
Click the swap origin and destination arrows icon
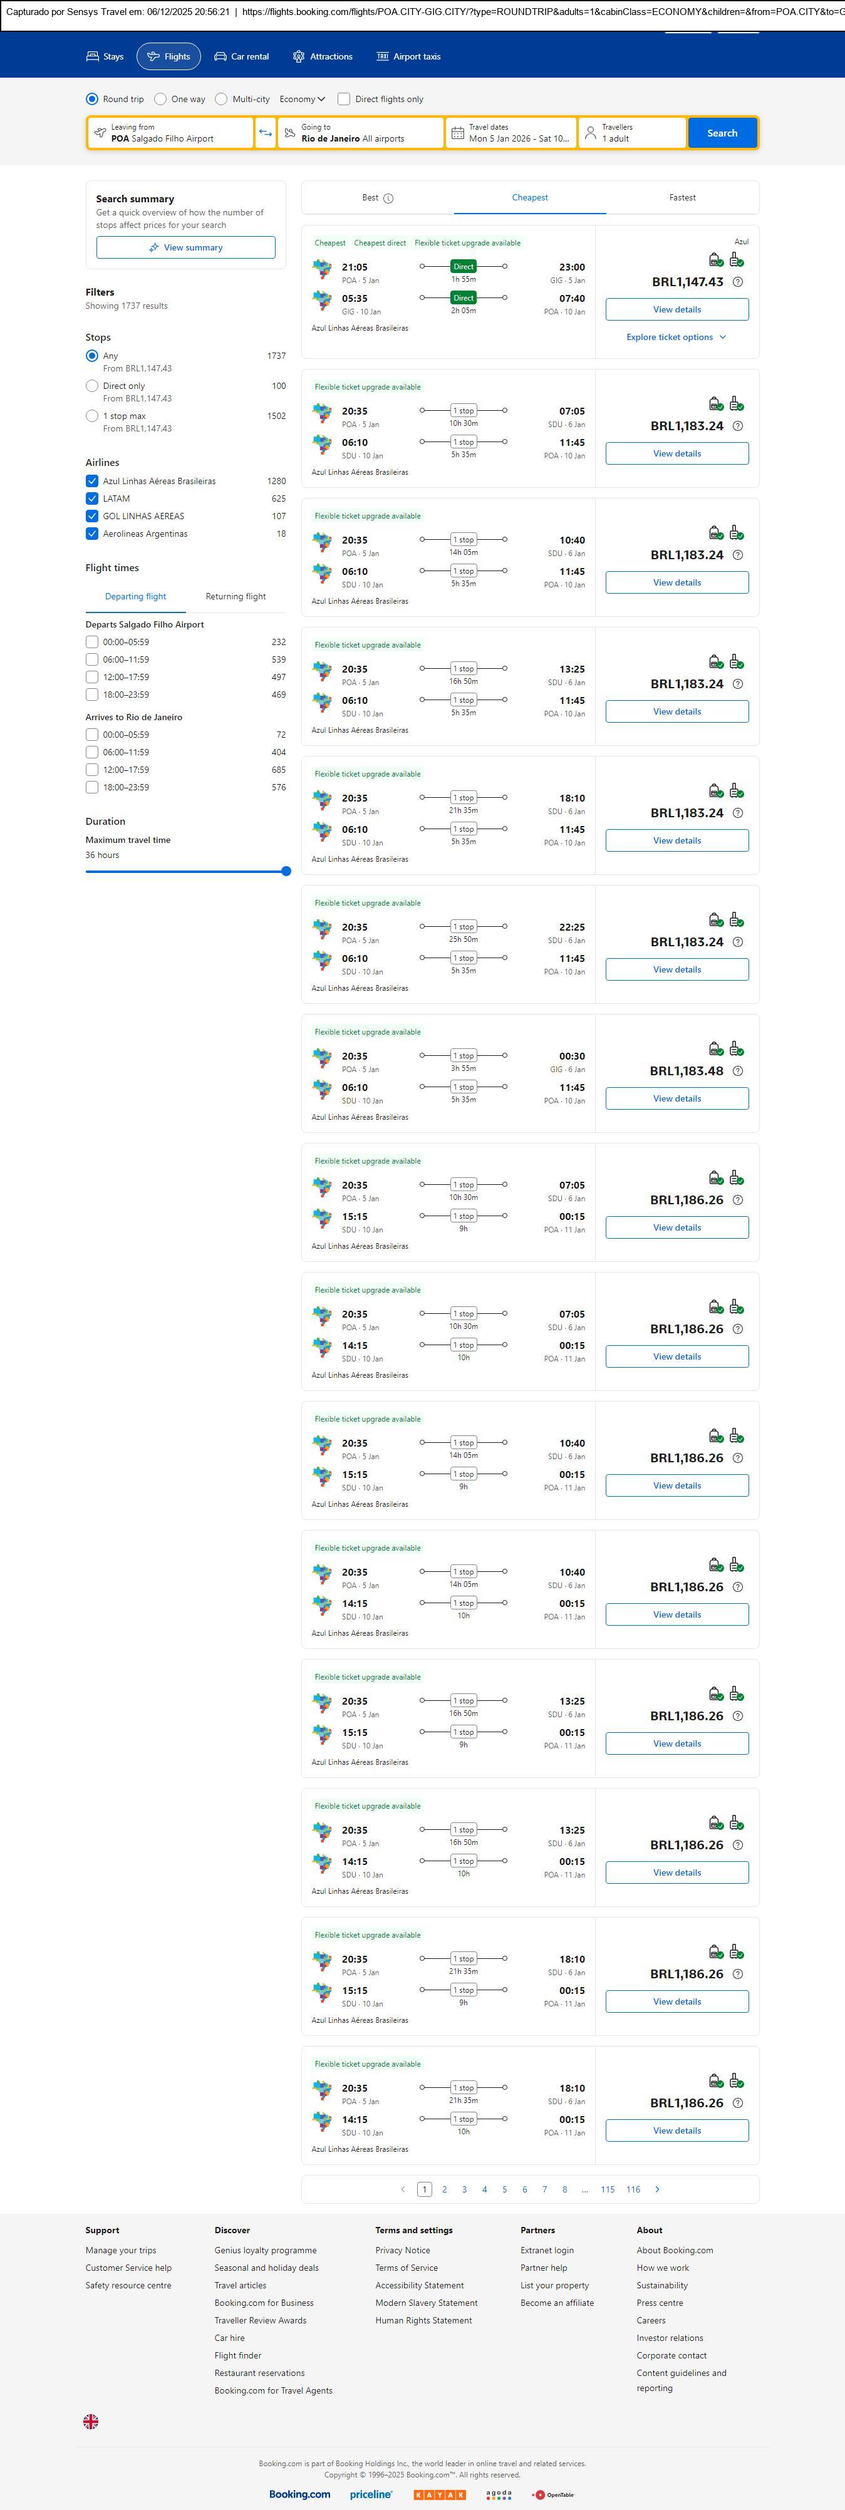pos(265,133)
